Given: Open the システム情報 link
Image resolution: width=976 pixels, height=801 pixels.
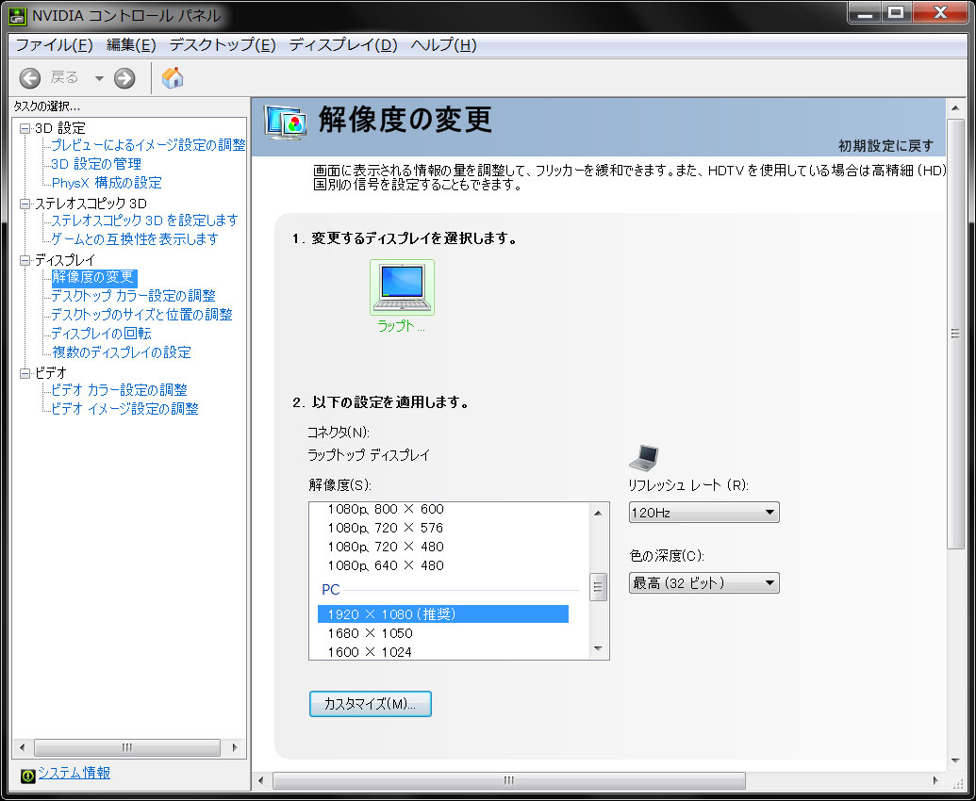Looking at the screenshot, I should coord(74,773).
